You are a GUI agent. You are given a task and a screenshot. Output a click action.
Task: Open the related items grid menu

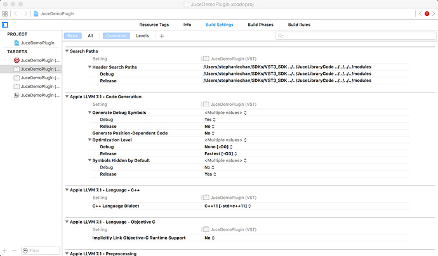click(x=4, y=14)
